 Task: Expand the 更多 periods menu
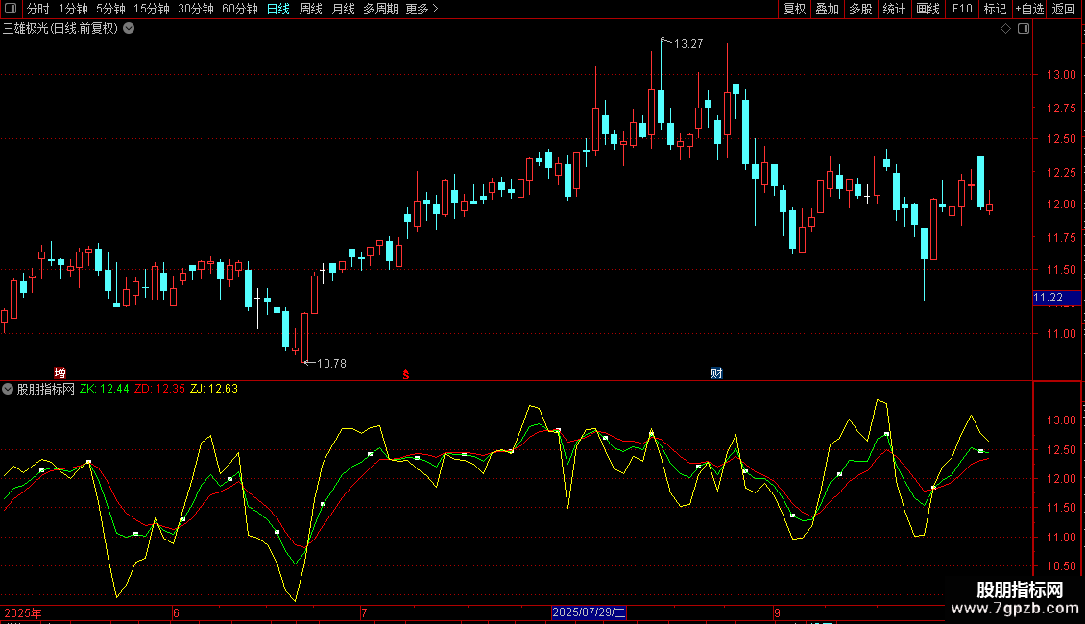(422, 9)
